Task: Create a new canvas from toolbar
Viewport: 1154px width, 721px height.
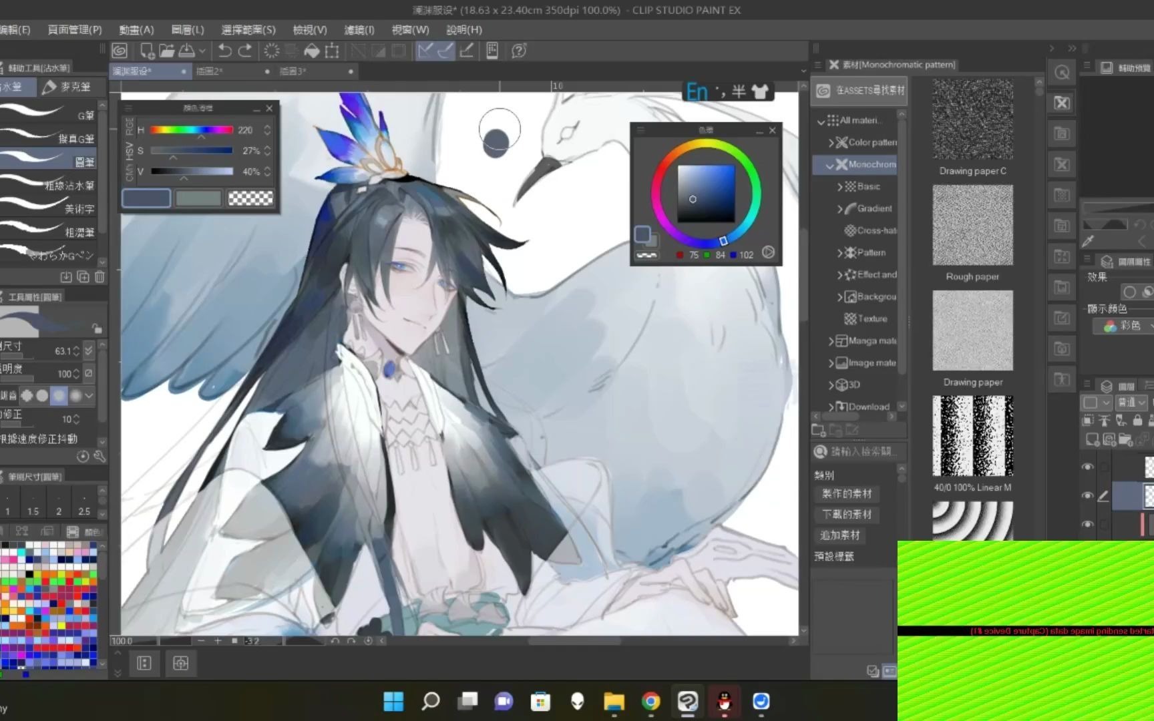Action: pyautogui.click(x=147, y=51)
